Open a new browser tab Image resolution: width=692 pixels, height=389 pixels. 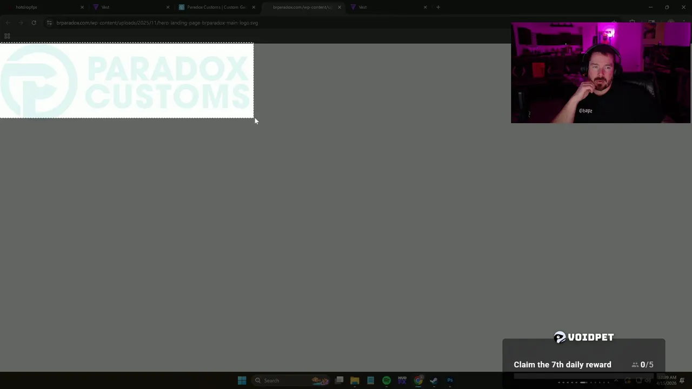pos(438,7)
